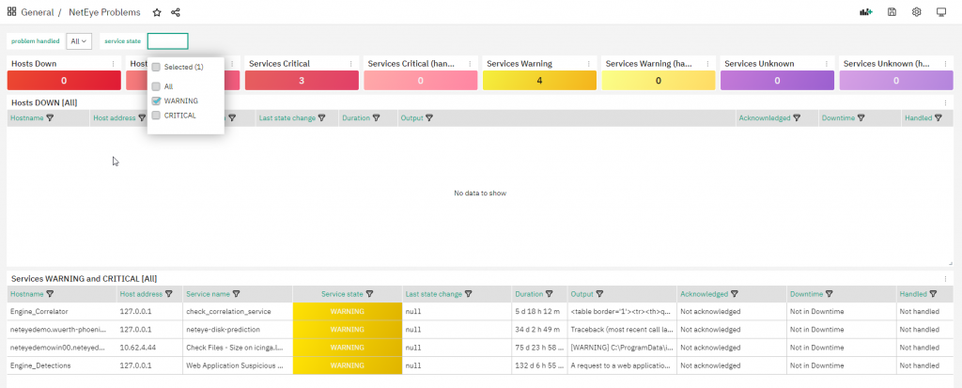Open Services Unknown panel menu dots

[x=827, y=63]
